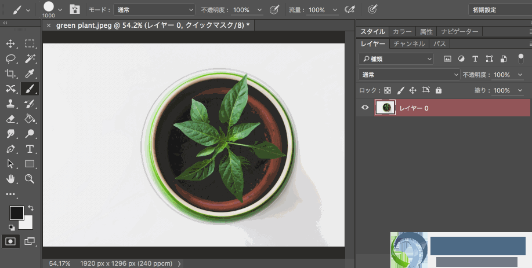Select the Type tool
Viewport: 532px width, 268px height.
coord(30,149)
